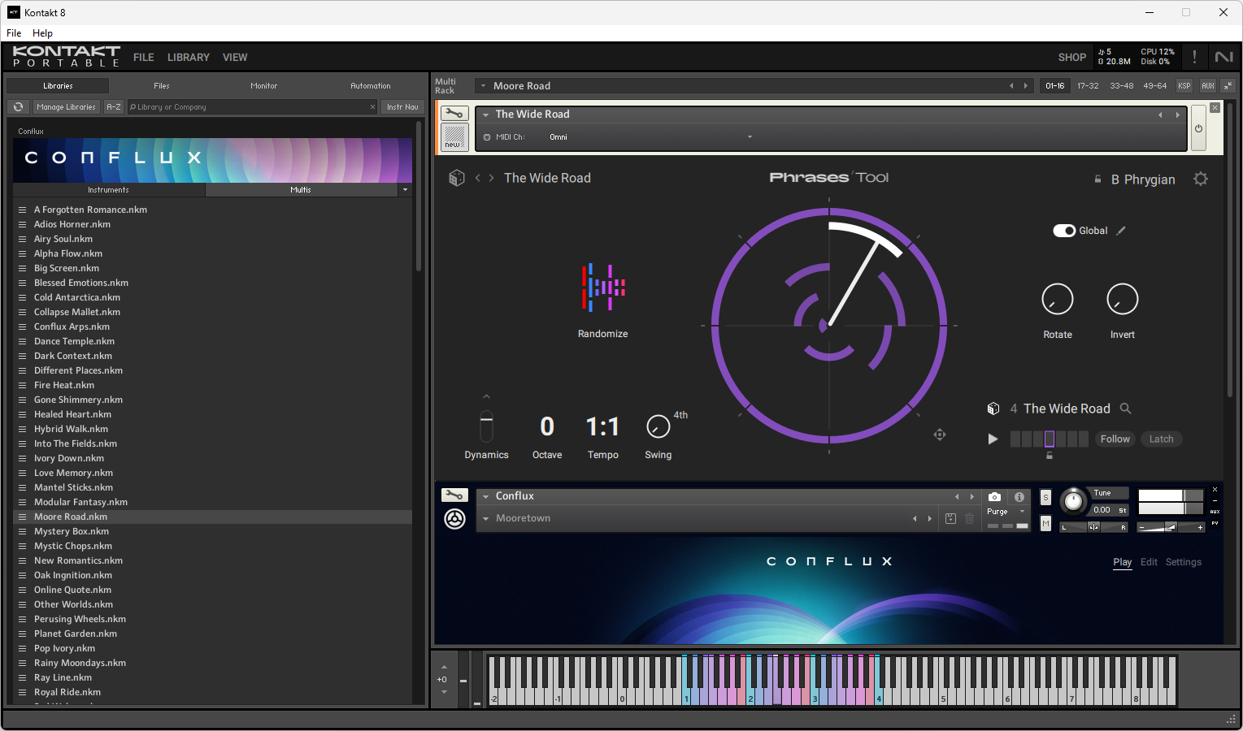
Task: Toggle the KSP script editor
Action: pyautogui.click(x=1184, y=85)
